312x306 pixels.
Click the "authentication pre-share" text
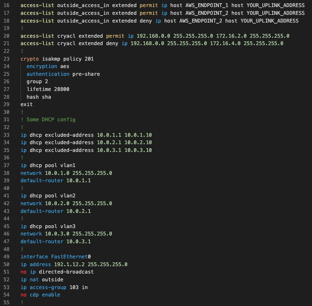(x=63, y=74)
